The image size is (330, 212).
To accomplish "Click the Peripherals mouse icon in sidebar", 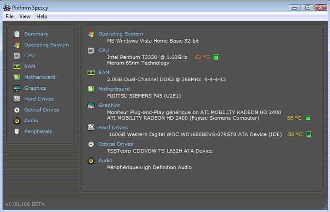I will [17, 131].
